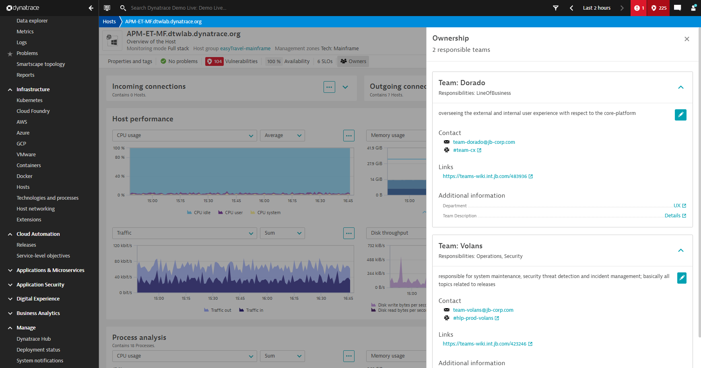Image resolution: width=701 pixels, height=368 pixels.
Task: Open the Availability tab
Action: [288, 61]
